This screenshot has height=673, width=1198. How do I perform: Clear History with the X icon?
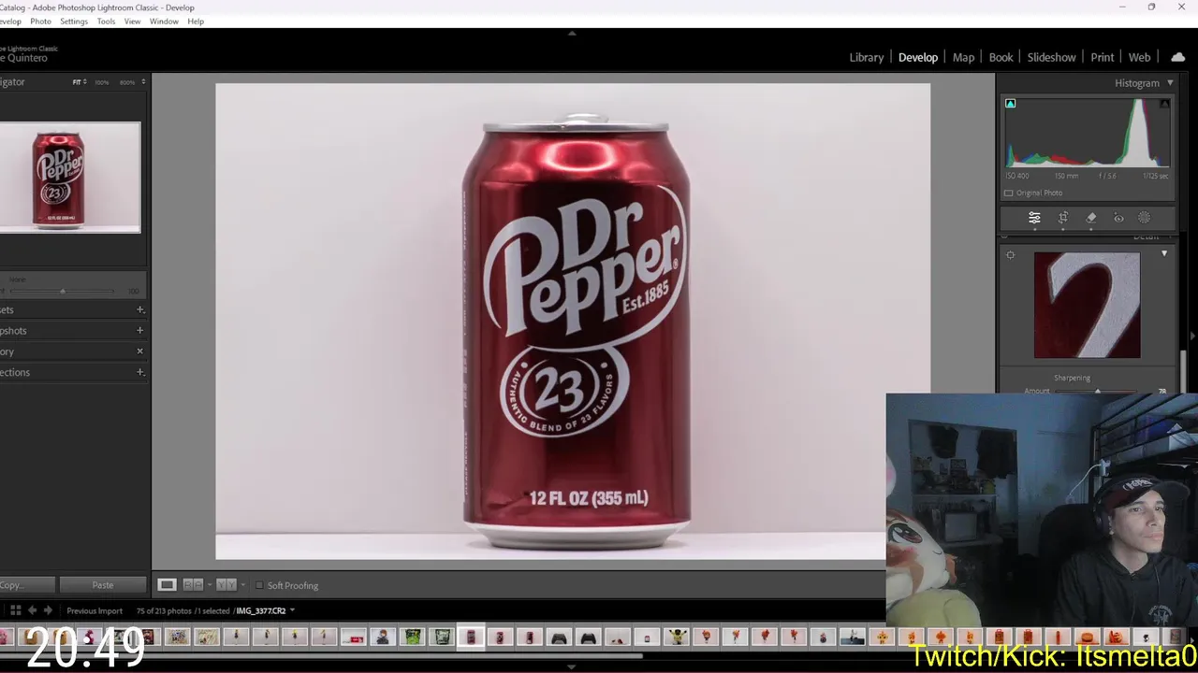[140, 351]
